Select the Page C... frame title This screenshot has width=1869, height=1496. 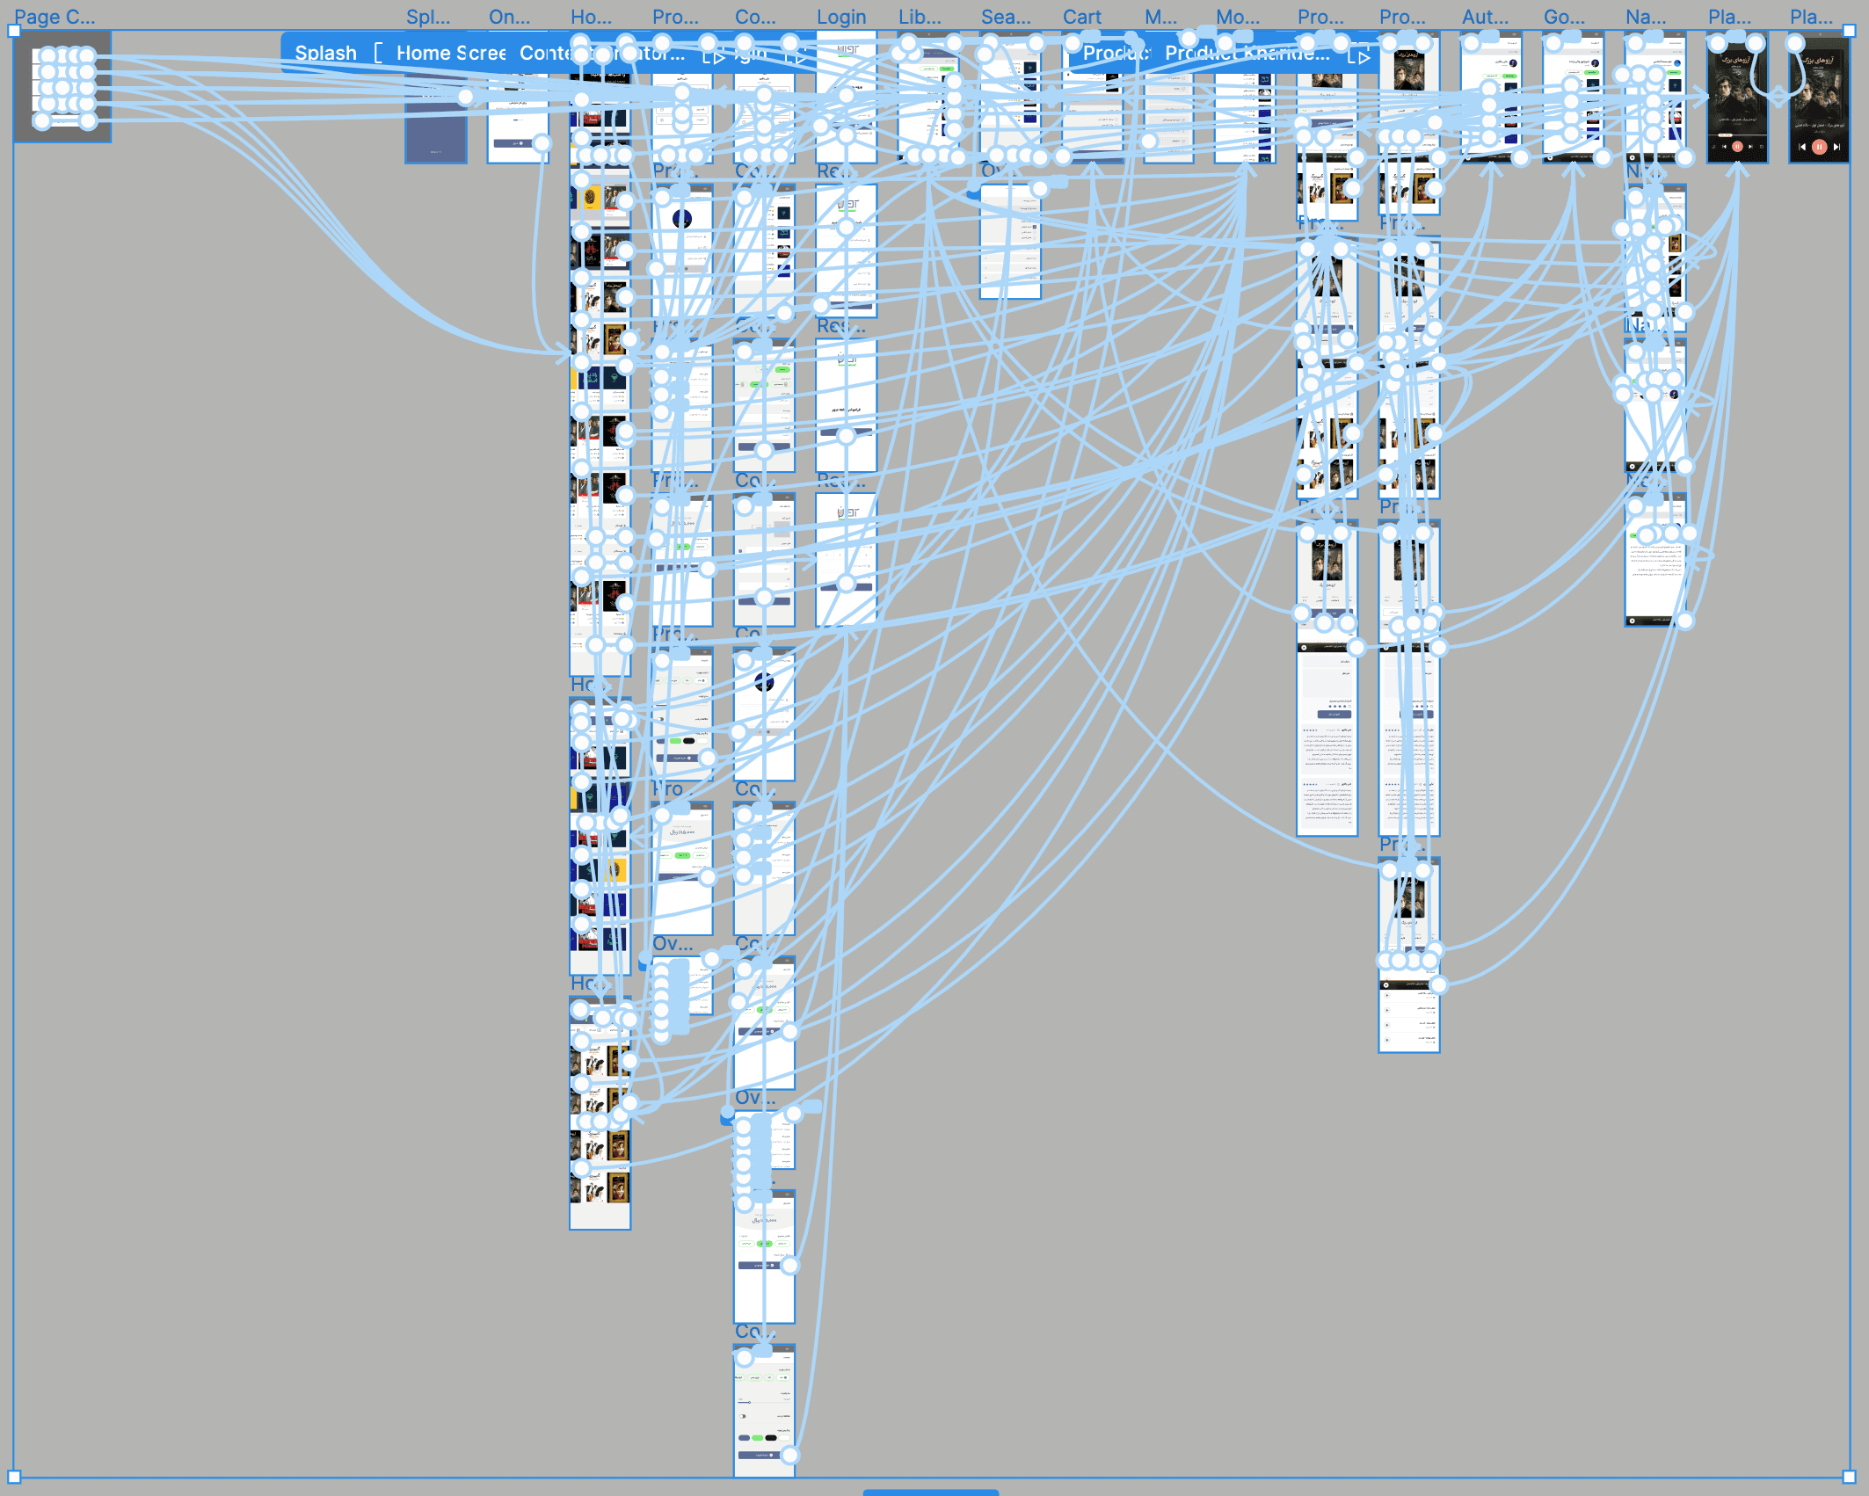tap(55, 17)
